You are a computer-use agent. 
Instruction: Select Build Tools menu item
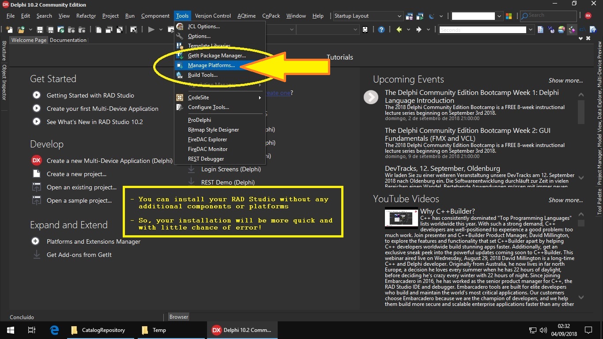coord(220,75)
